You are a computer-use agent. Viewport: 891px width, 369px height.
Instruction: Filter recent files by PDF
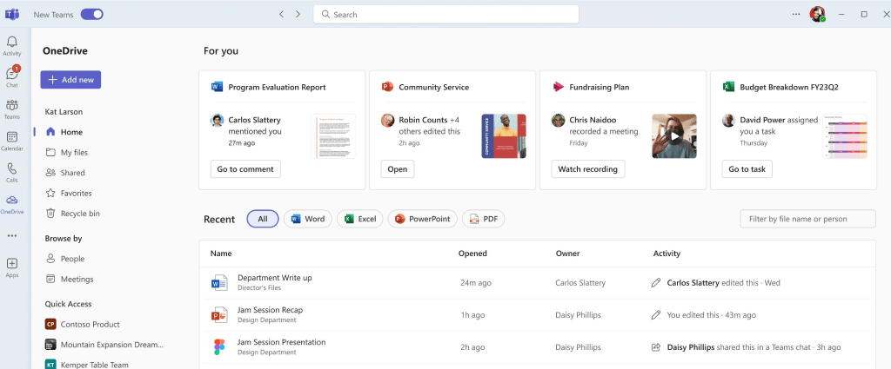tap(483, 219)
